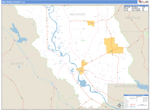Click the 'LOC' column header in the index
The height and width of the screenshot is (110, 150).
(143, 7)
